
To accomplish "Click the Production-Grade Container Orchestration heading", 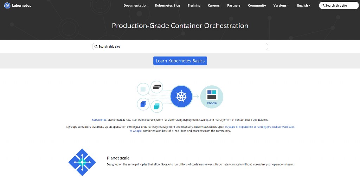I will point(180,25).
